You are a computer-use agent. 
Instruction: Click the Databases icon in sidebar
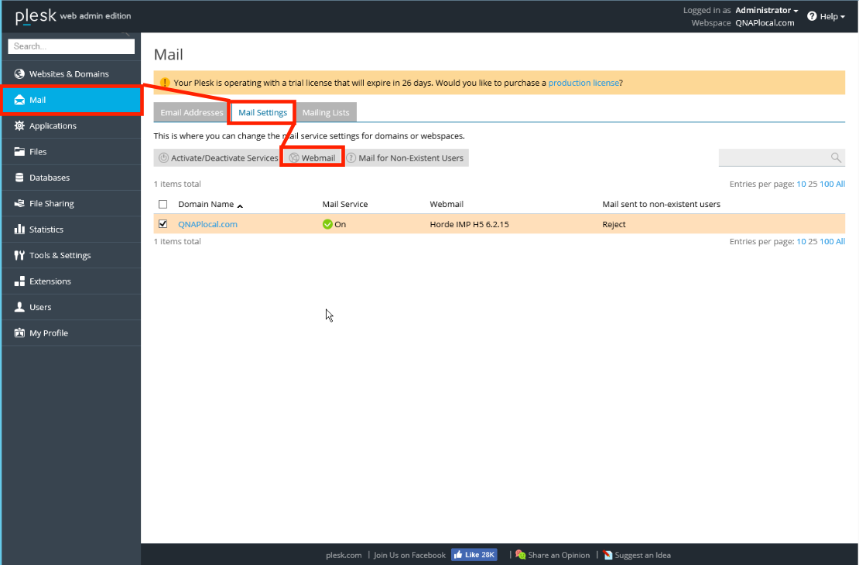pos(19,178)
